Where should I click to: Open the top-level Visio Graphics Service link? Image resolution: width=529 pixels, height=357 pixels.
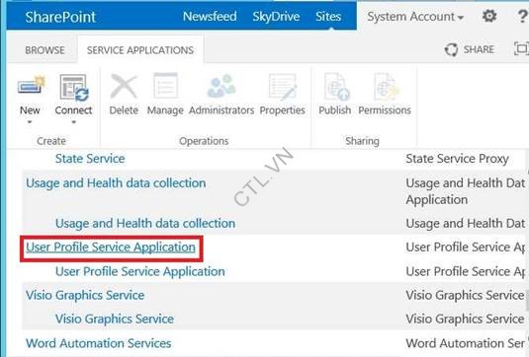pos(85,295)
